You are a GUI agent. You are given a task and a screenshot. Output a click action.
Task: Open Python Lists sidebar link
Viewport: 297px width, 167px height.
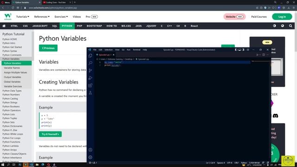8,115
